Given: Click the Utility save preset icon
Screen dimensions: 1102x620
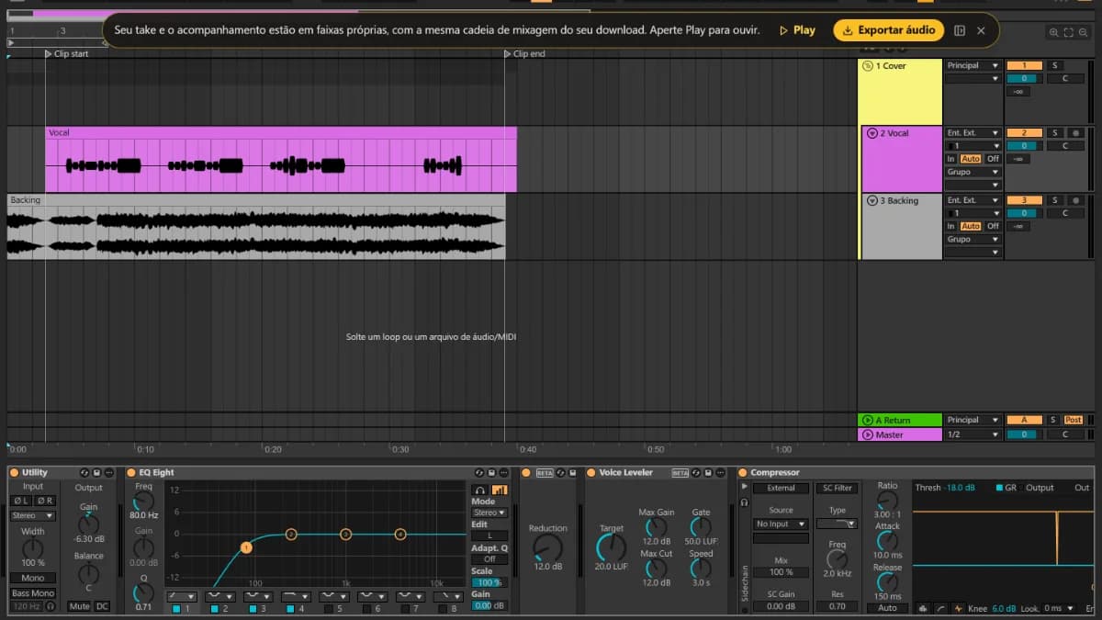Looking at the screenshot, I should tap(96, 472).
